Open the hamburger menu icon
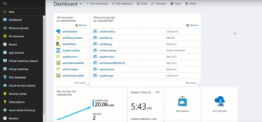The width and height of the screenshot is (262, 122). (5, 3)
